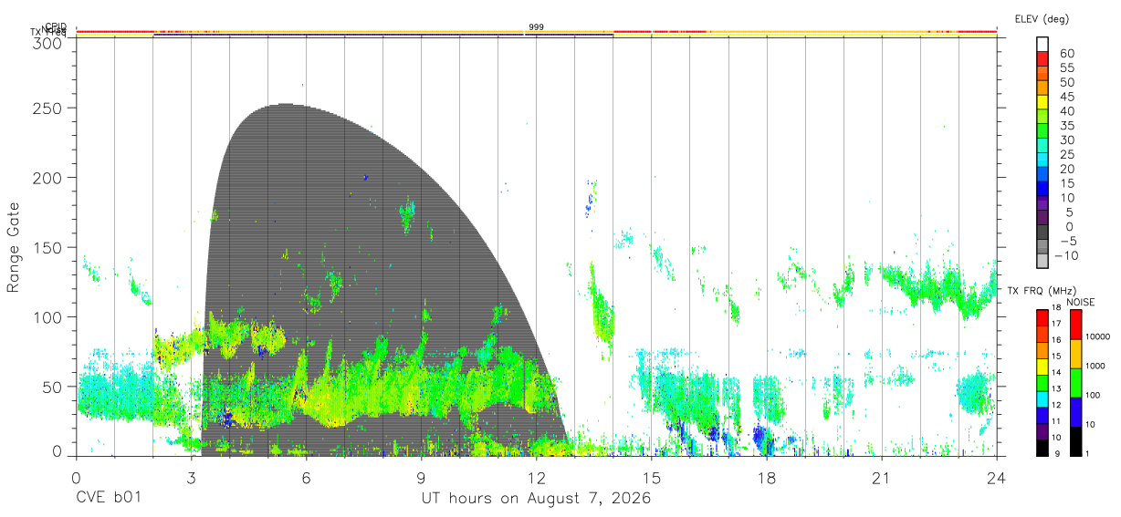1121x517 pixels.
Task: Click the 60 label on the ELEV colorbar
Action: pos(1067,54)
